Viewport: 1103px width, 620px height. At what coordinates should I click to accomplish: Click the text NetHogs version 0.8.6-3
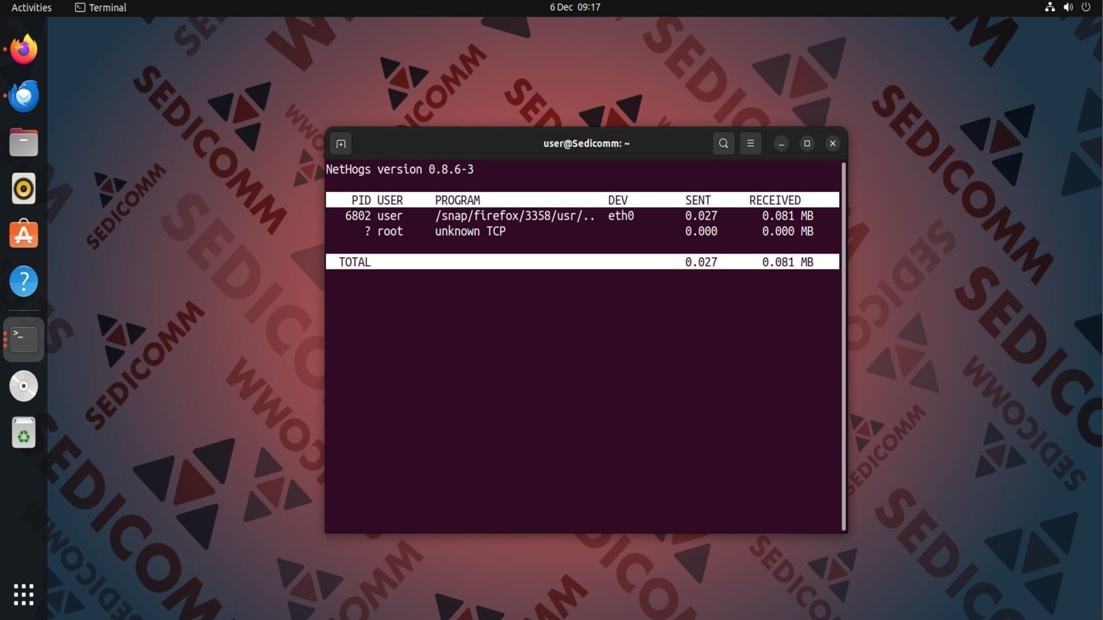click(400, 169)
